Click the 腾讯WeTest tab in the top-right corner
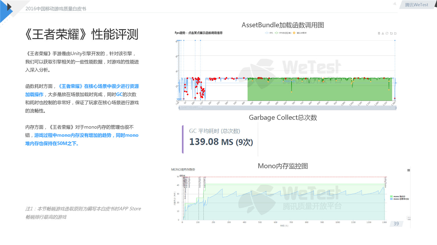 click(417, 5)
